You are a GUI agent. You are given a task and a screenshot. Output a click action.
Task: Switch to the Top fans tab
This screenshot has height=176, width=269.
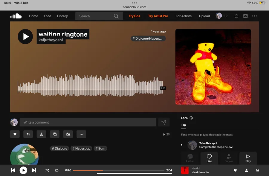click(184, 125)
